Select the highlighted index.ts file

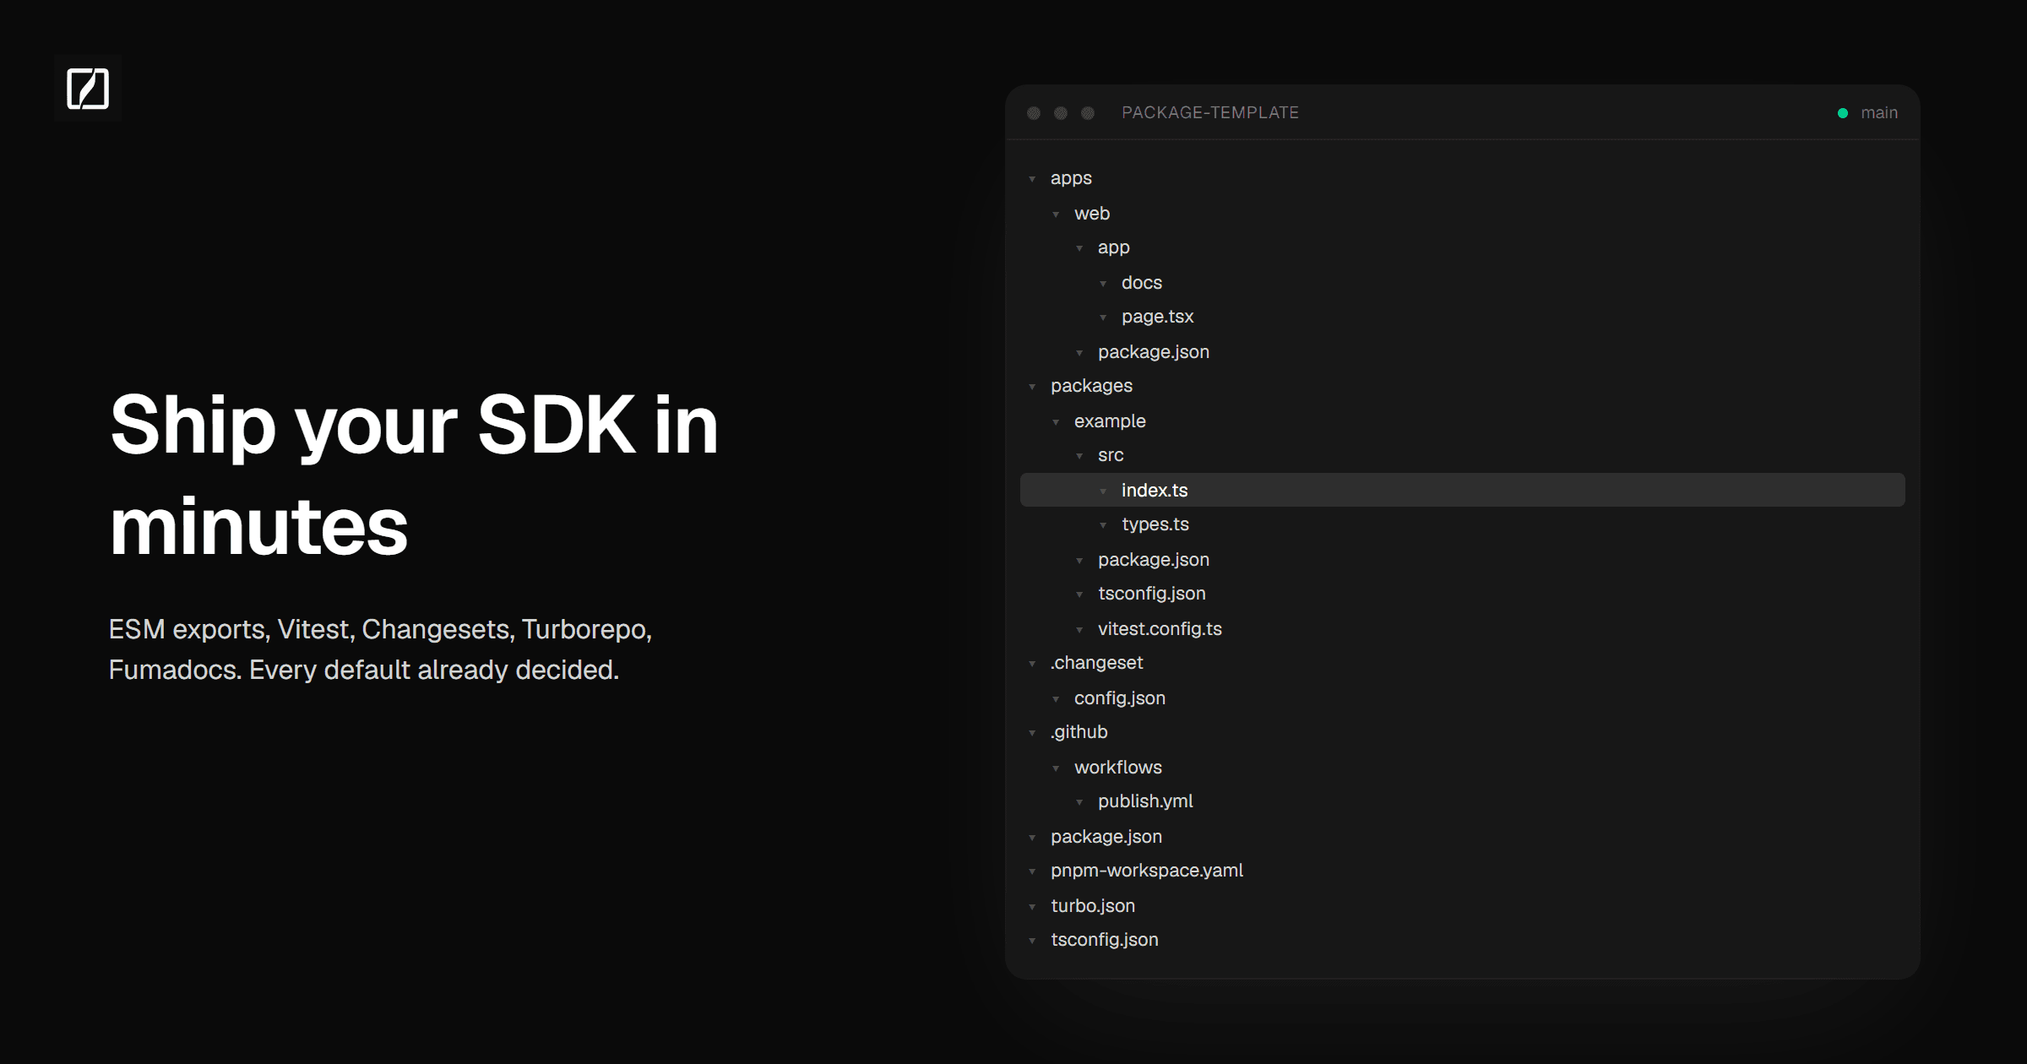pyautogui.click(x=1463, y=490)
